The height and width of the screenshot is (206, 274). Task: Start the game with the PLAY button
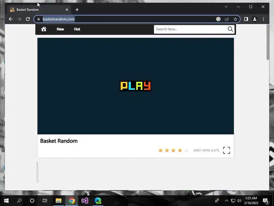coord(135,86)
